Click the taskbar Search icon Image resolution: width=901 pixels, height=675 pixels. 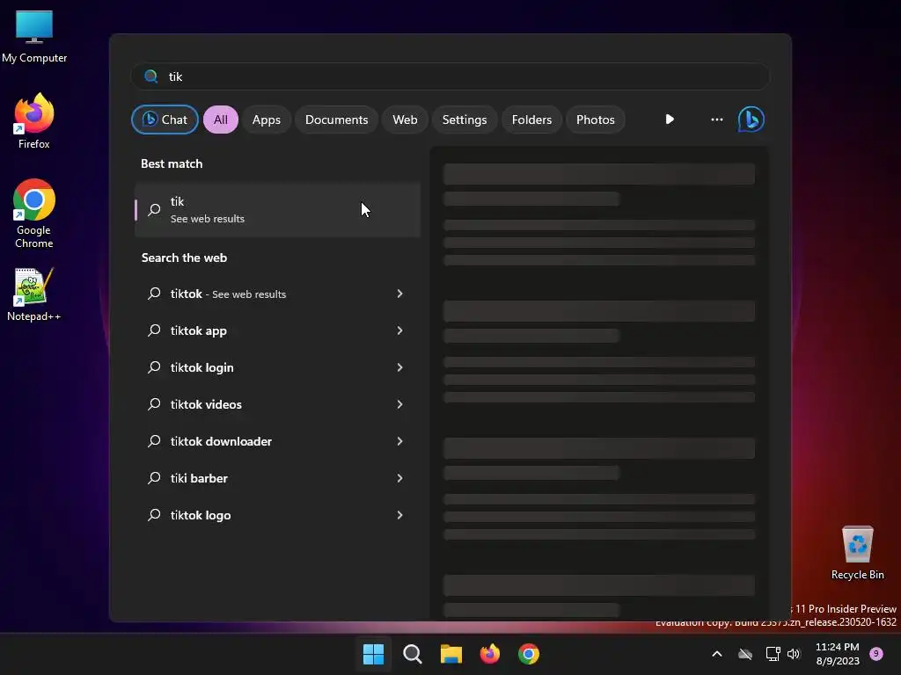412,654
